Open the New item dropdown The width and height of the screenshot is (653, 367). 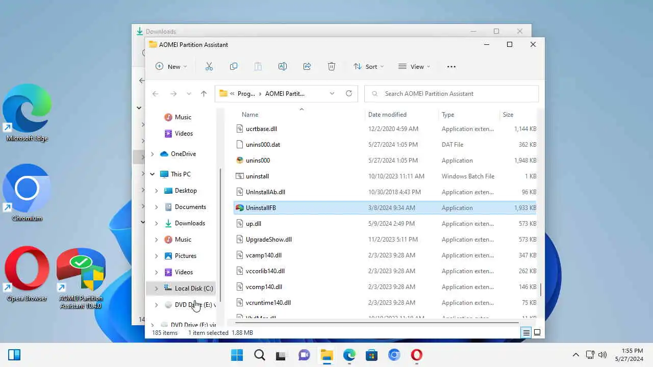(171, 66)
